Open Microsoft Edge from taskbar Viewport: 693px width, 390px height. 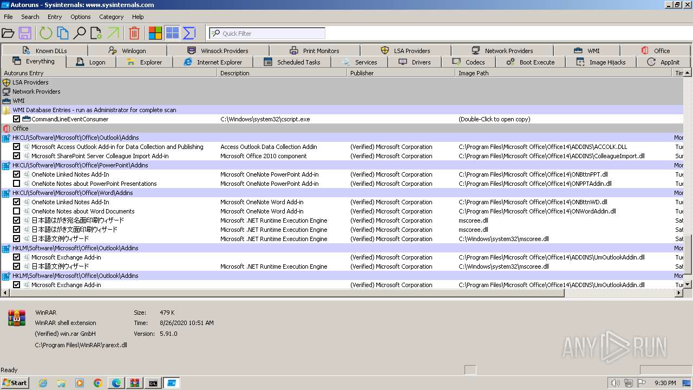point(116,383)
